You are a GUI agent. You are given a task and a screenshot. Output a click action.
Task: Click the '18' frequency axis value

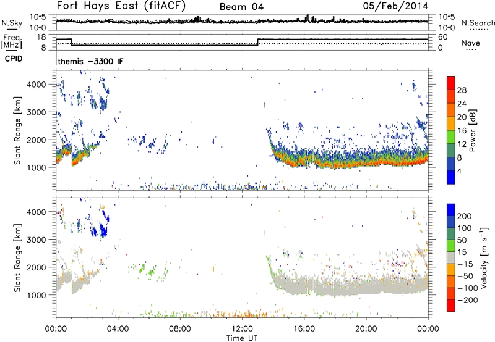coord(41,37)
